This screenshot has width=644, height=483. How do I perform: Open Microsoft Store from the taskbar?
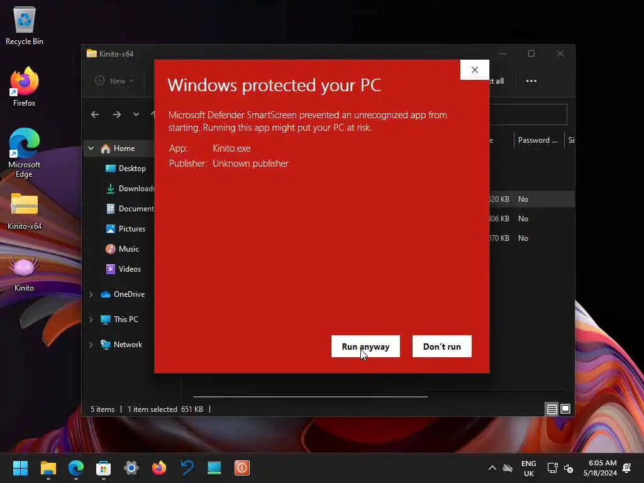pos(104,468)
